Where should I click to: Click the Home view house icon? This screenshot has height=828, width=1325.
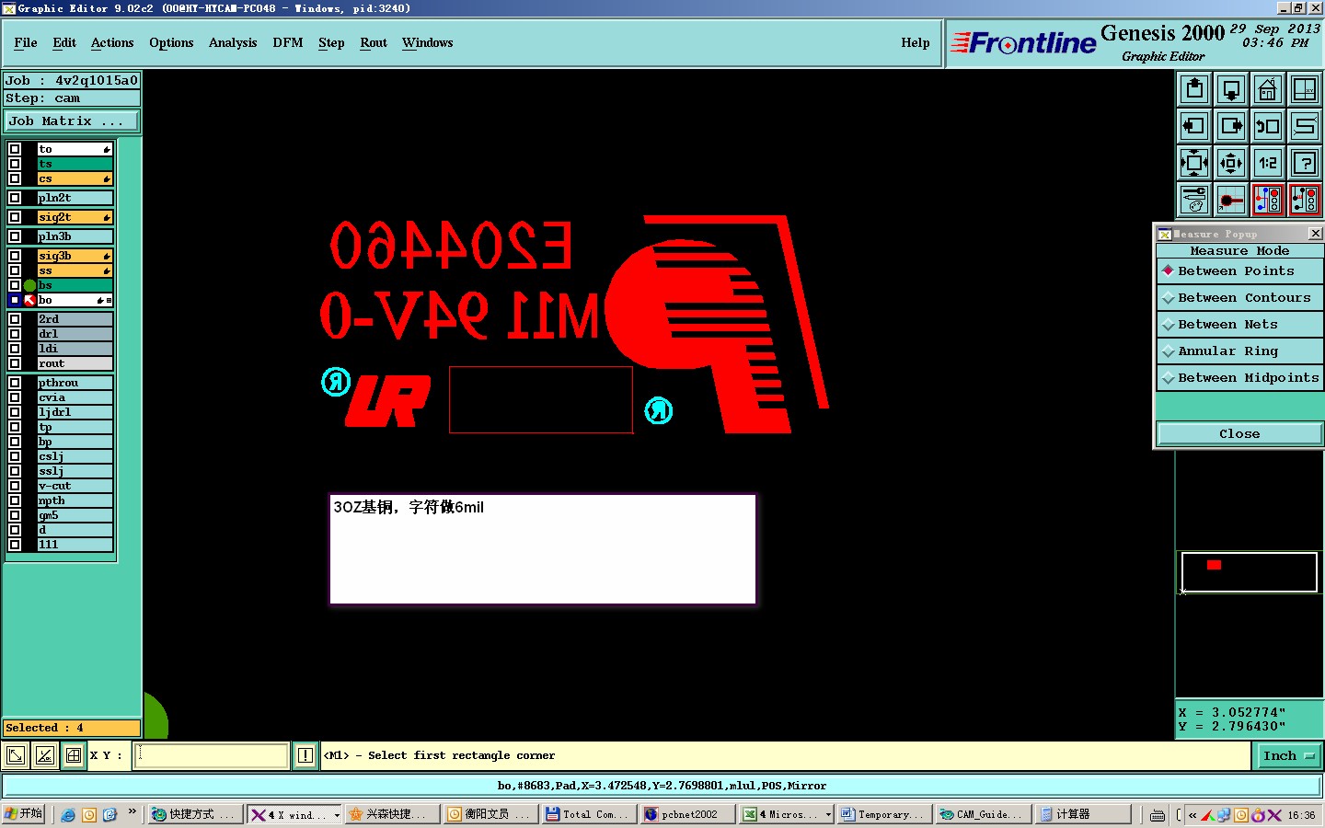point(1268,89)
